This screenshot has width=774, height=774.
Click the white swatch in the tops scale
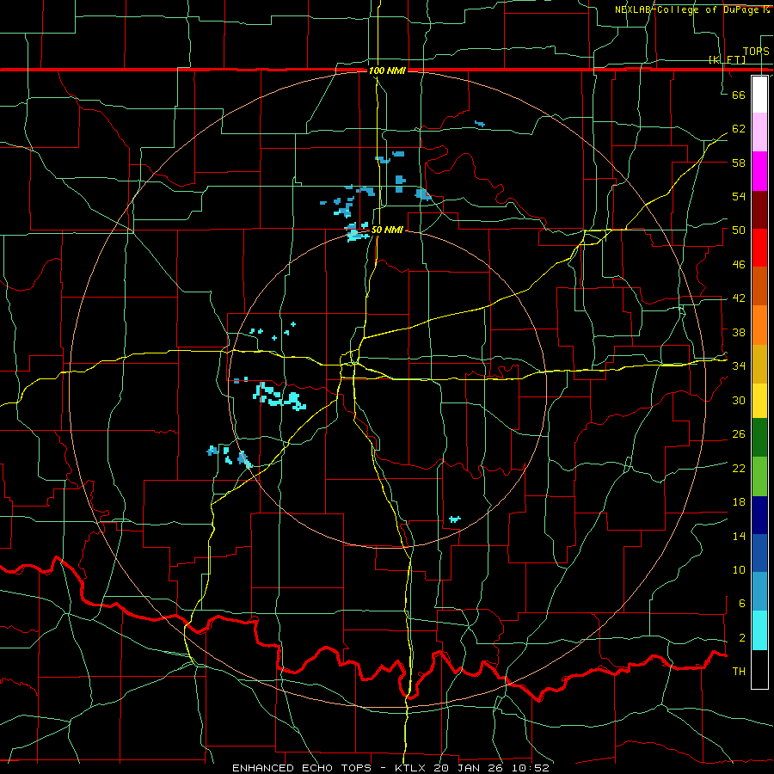coord(759,95)
